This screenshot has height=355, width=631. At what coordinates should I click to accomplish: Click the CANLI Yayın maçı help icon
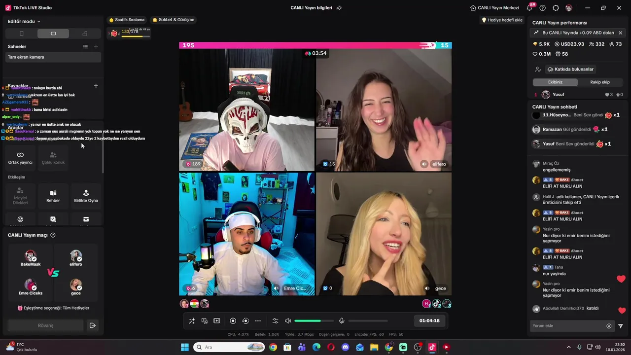coord(53,235)
